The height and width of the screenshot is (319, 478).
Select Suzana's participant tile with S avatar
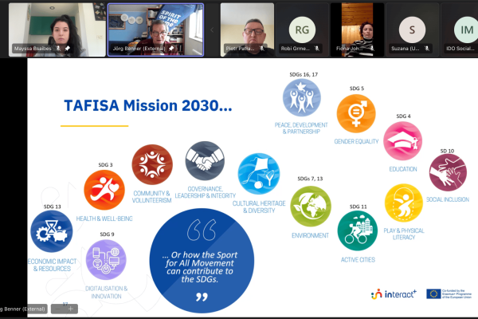[x=412, y=30]
